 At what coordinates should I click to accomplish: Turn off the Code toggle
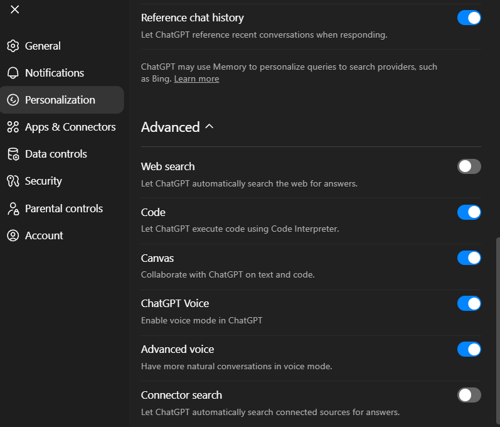(x=469, y=212)
